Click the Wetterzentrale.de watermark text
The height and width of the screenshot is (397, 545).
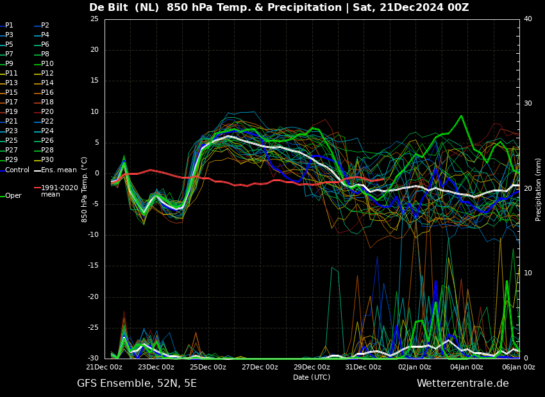pos(463,384)
